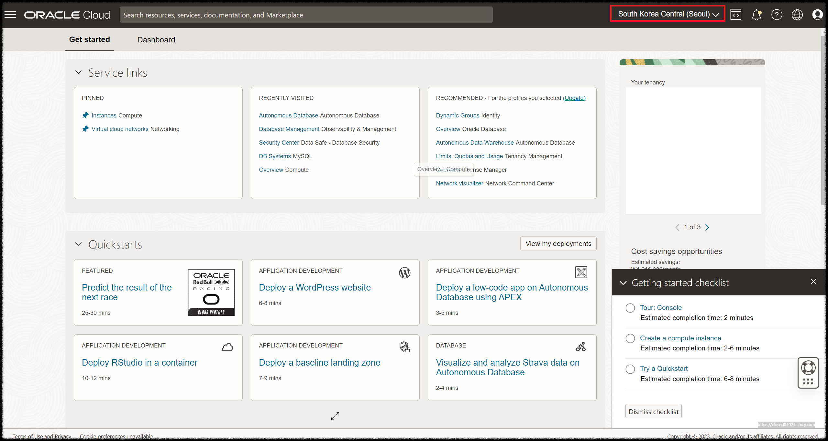Switch to the Dashboard tab
This screenshot has height=441, width=828.
[x=156, y=39]
